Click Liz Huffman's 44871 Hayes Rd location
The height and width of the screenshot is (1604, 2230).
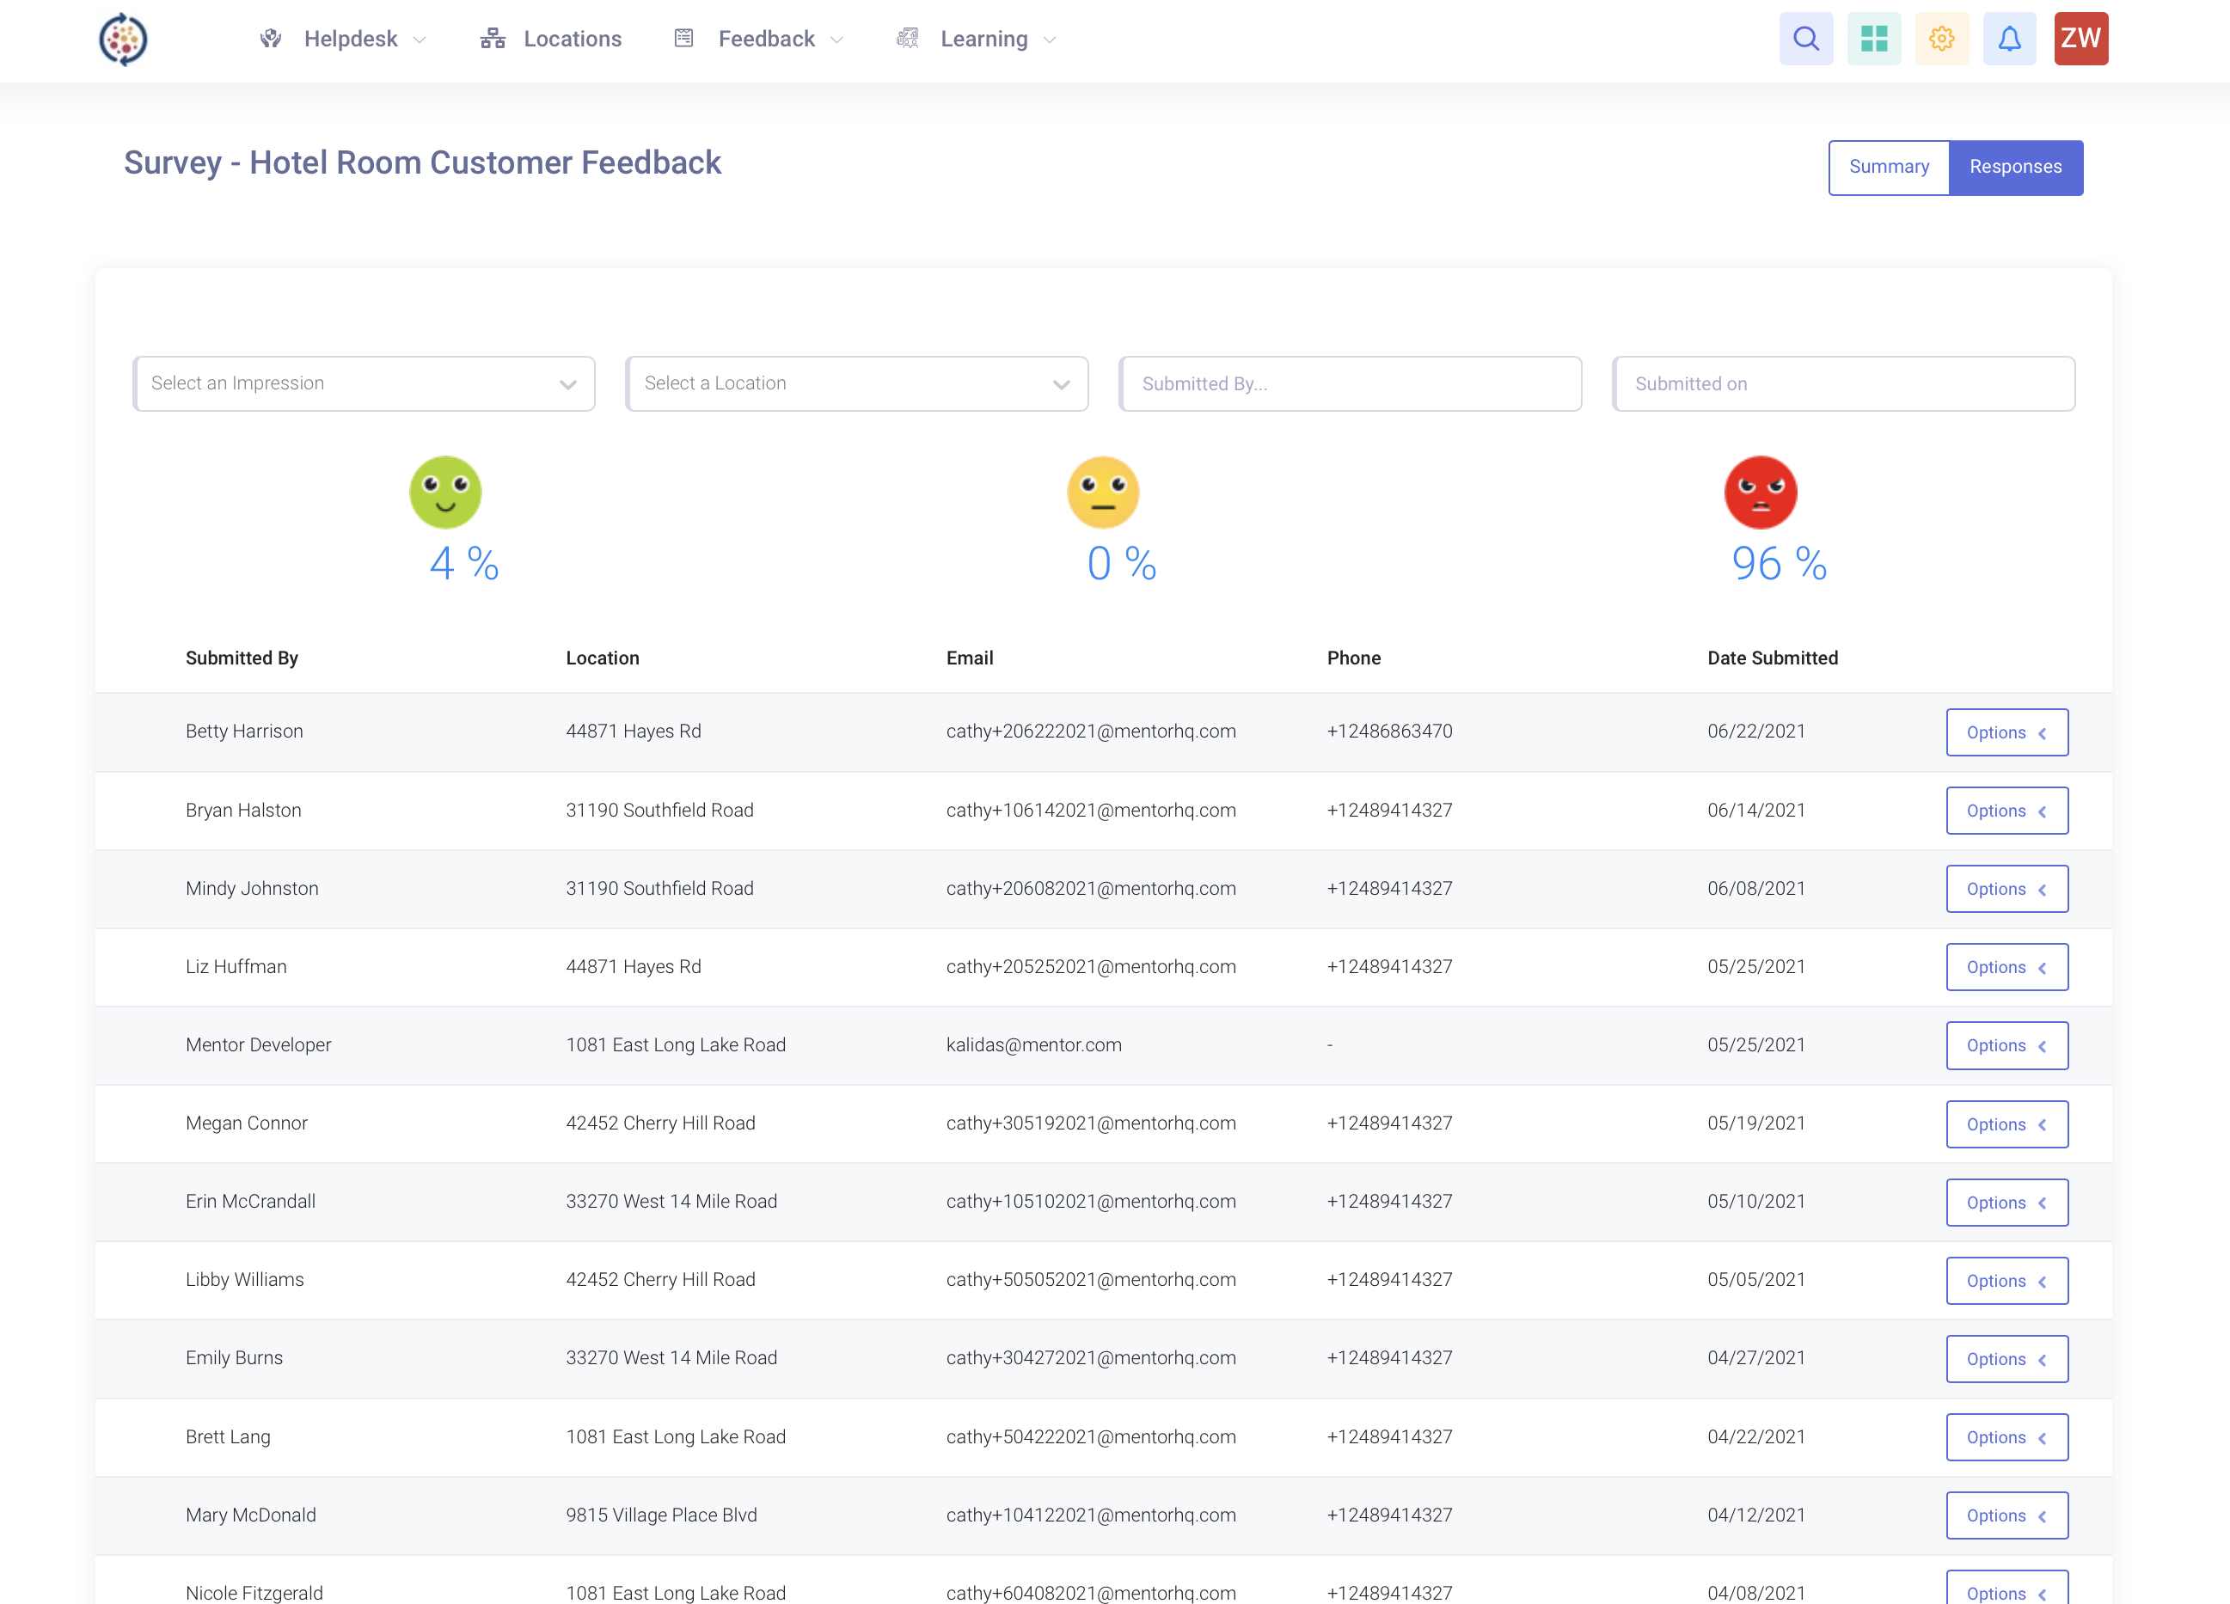[634, 967]
